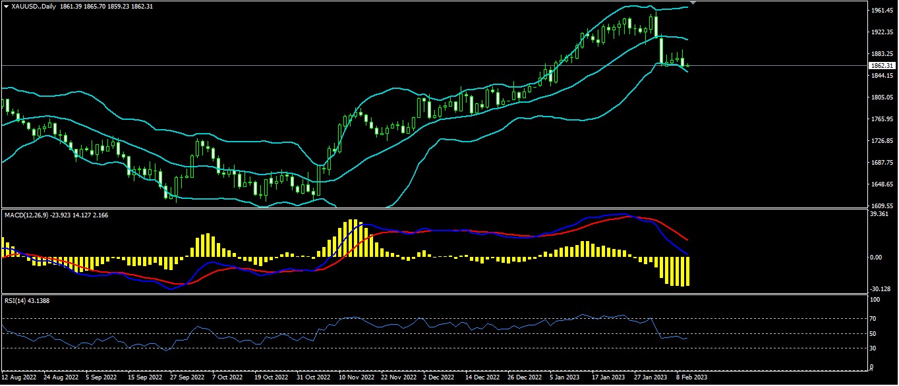Click the MACD zero level 0.00 label
This screenshot has height=386, width=899.
point(877,257)
